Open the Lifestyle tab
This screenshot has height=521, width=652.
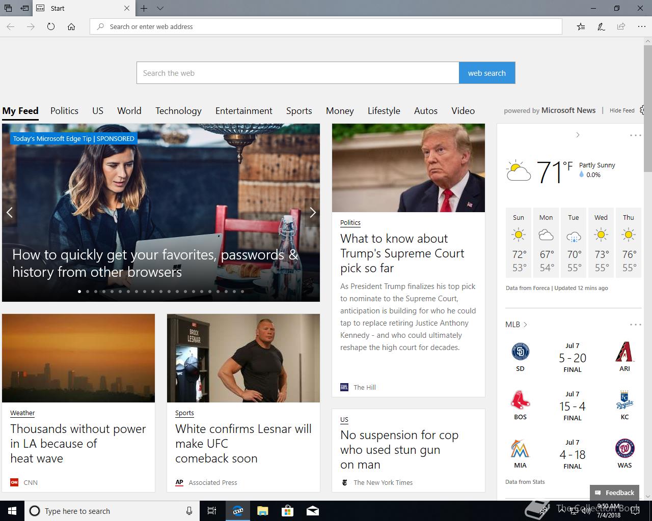point(384,111)
